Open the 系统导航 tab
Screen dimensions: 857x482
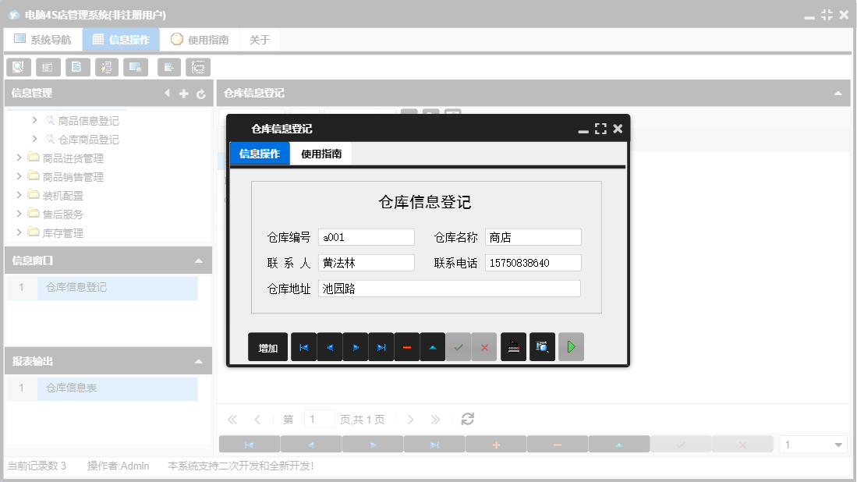click(x=43, y=37)
